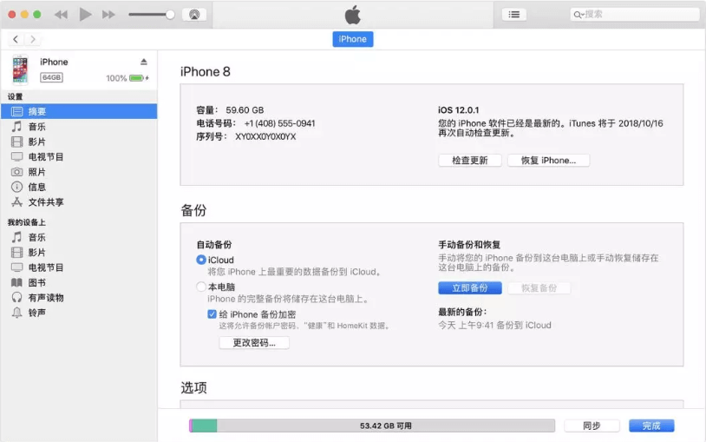Toggle 给 iPhone 备份加密 checkbox
Viewport: 706px width, 442px height.
tap(212, 313)
